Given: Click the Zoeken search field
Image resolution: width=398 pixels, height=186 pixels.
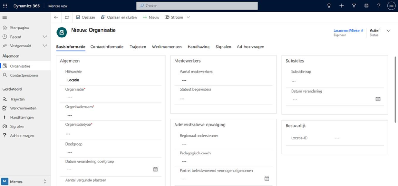Looking at the screenshot, I should [x=197, y=6].
